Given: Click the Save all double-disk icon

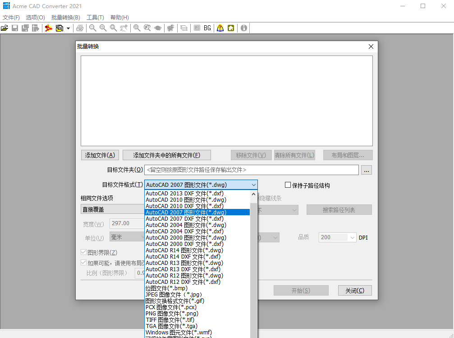Looking at the screenshot, I should click(25, 28).
